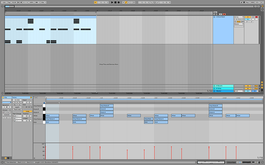Click the Post button on B Delay
This screenshot has height=165, width=265.
pyautogui.click(x=256, y=89)
